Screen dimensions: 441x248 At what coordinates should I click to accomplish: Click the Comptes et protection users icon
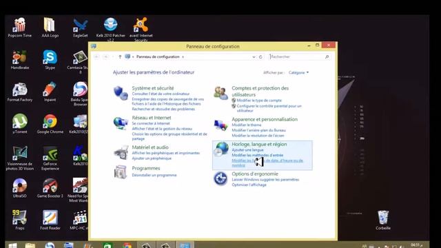220,93
